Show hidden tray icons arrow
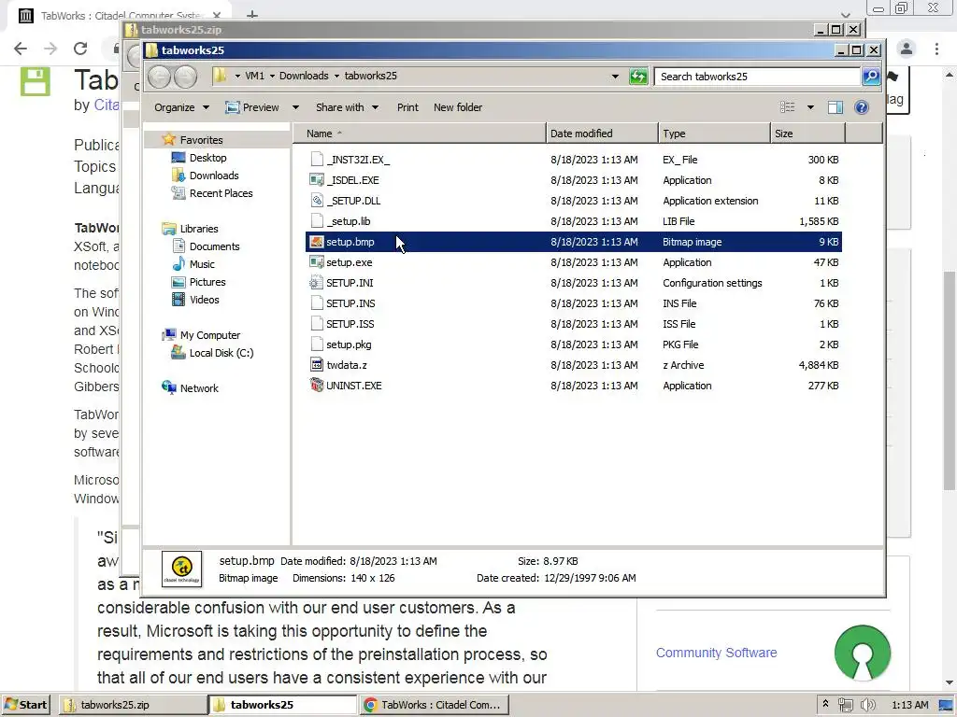Viewport: 957px width, 717px height. (826, 704)
